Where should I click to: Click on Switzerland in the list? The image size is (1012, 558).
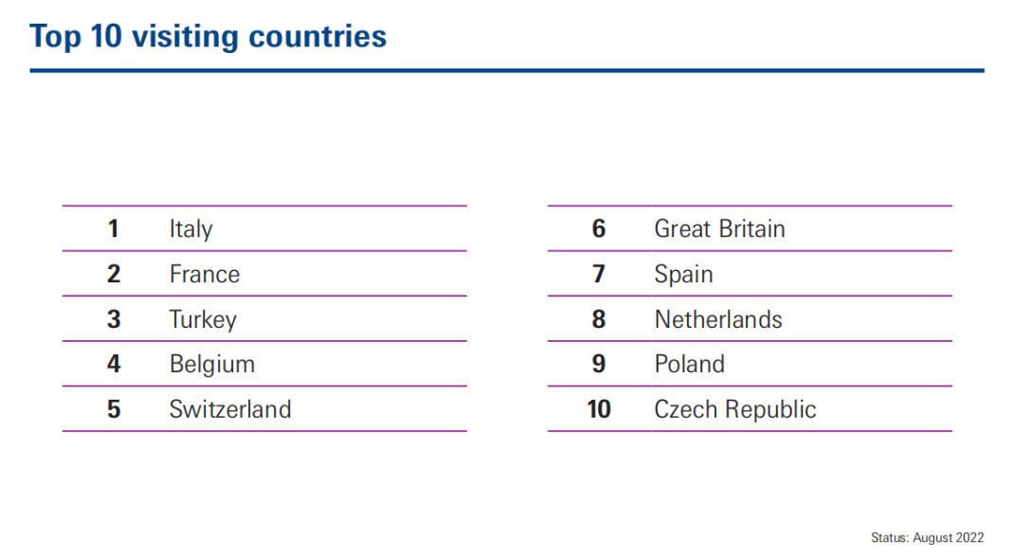[230, 409]
